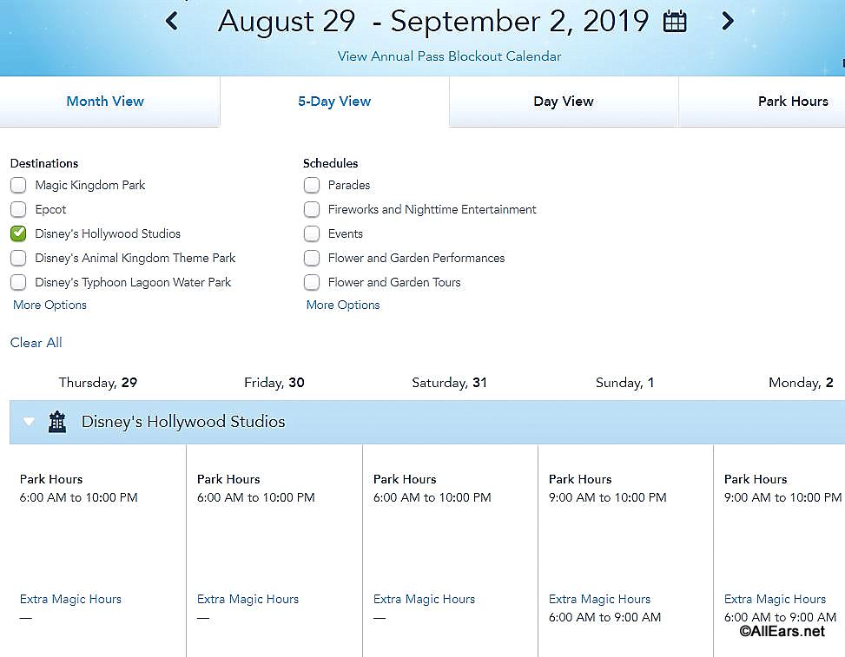Select the Monday, 2 column header
The height and width of the screenshot is (657, 845).
point(801,383)
